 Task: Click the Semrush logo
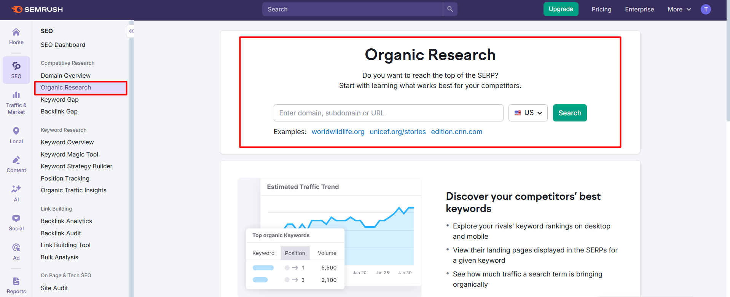point(37,9)
